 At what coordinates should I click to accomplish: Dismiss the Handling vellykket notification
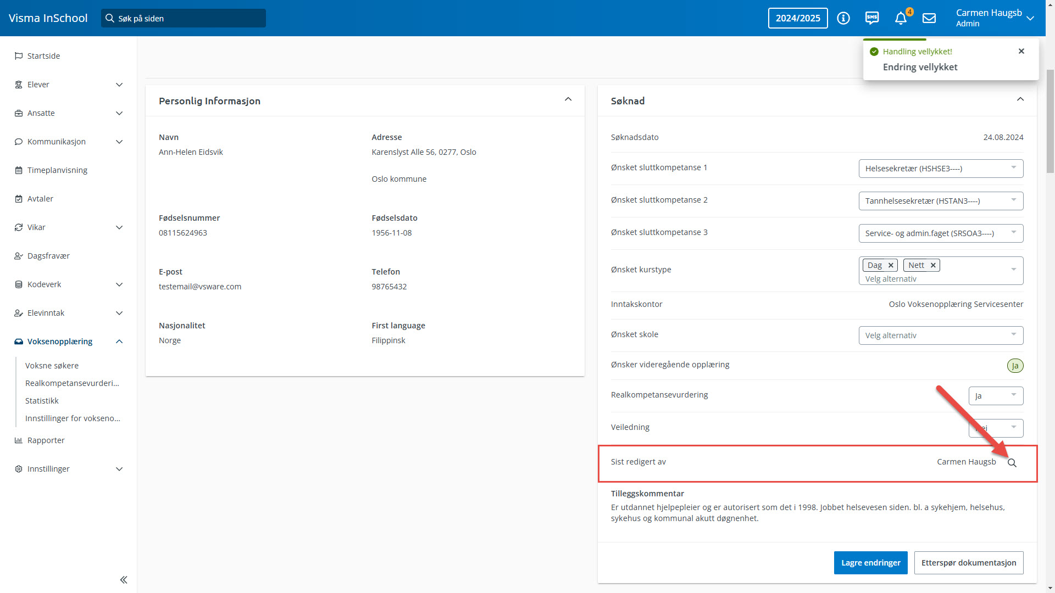[1021, 51]
